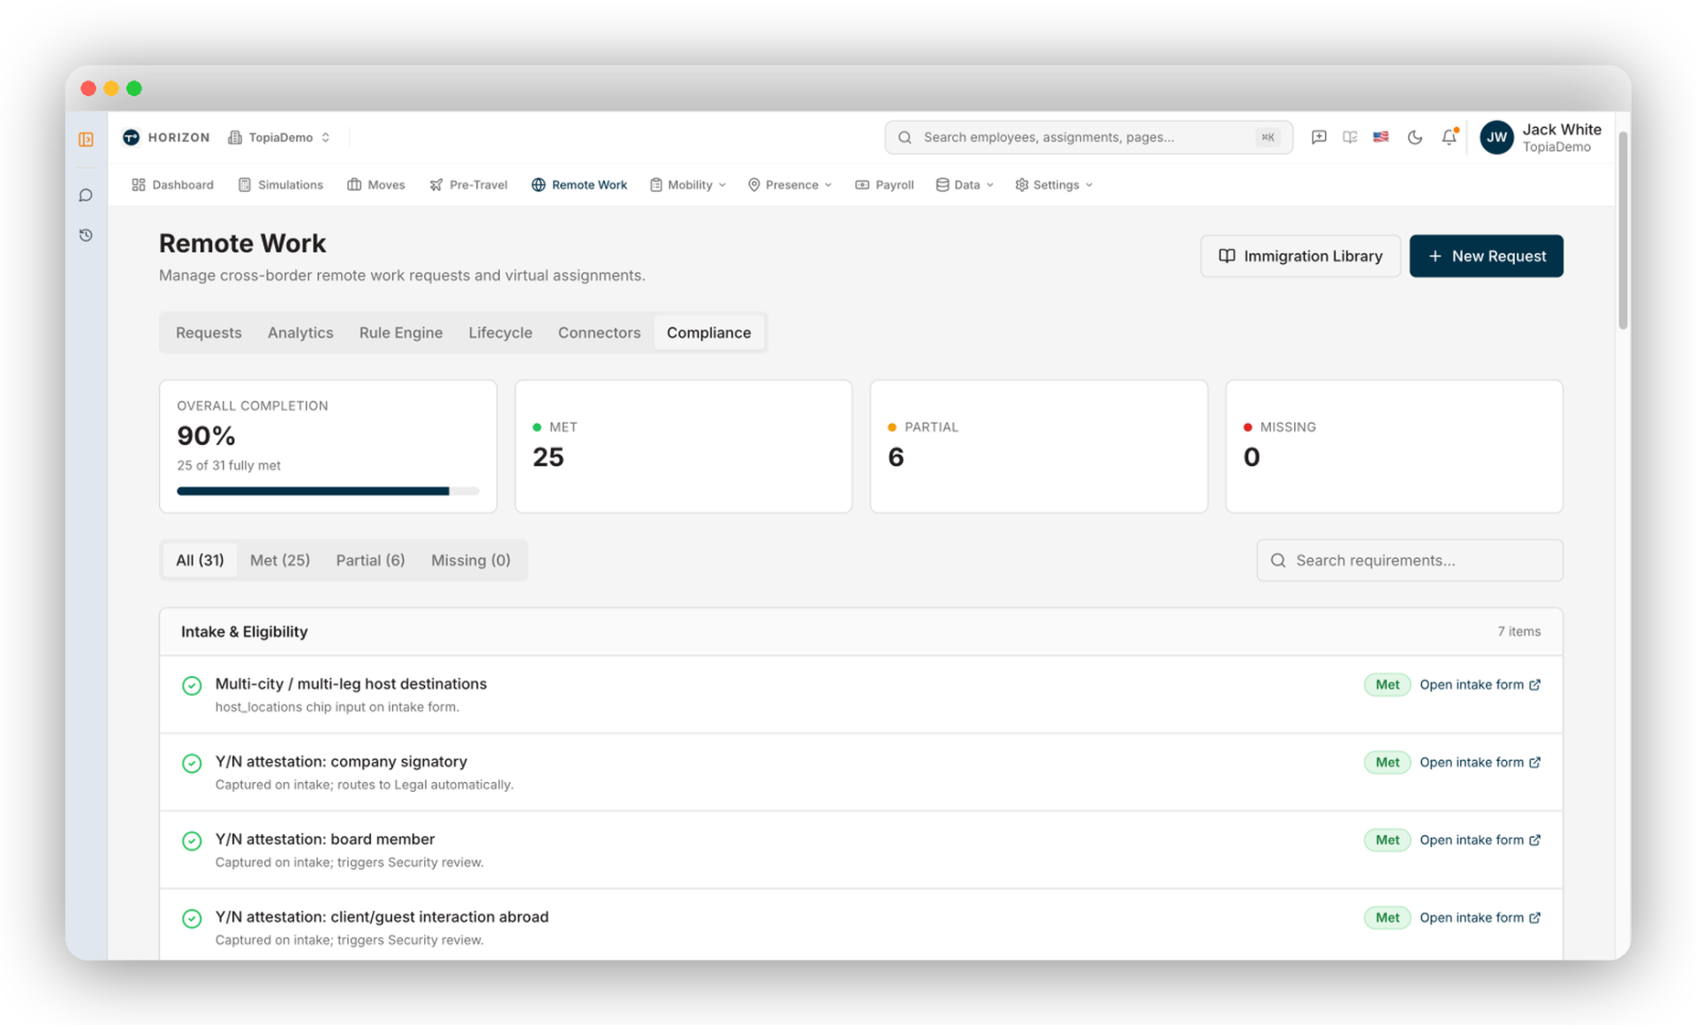Open intake form for client/guest interaction
This screenshot has height=1025, width=1696.
click(x=1480, y=917)
